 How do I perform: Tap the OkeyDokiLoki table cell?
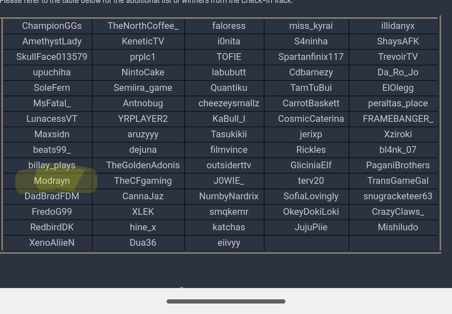pyautogui.click(x=311, y=212)
